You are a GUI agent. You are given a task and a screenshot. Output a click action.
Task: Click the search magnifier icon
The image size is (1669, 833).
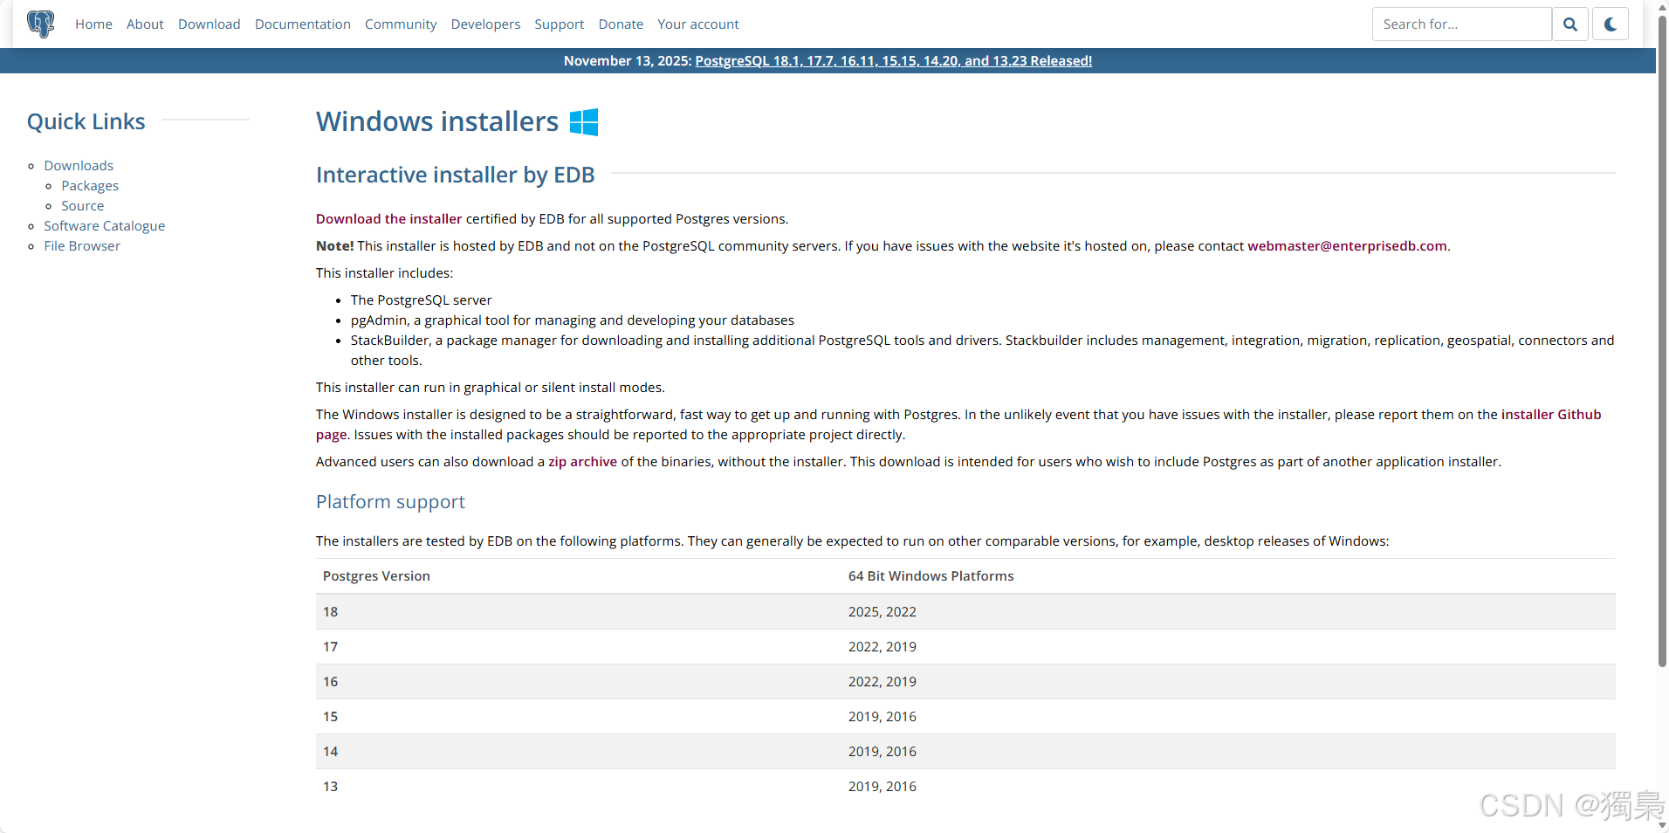[x=1570, y=24]
